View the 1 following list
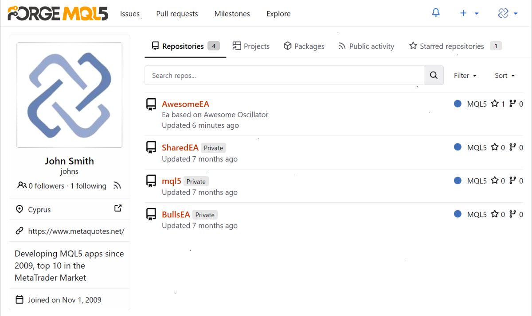This screenshot has width=532, height=316. [x=88, y=186]
